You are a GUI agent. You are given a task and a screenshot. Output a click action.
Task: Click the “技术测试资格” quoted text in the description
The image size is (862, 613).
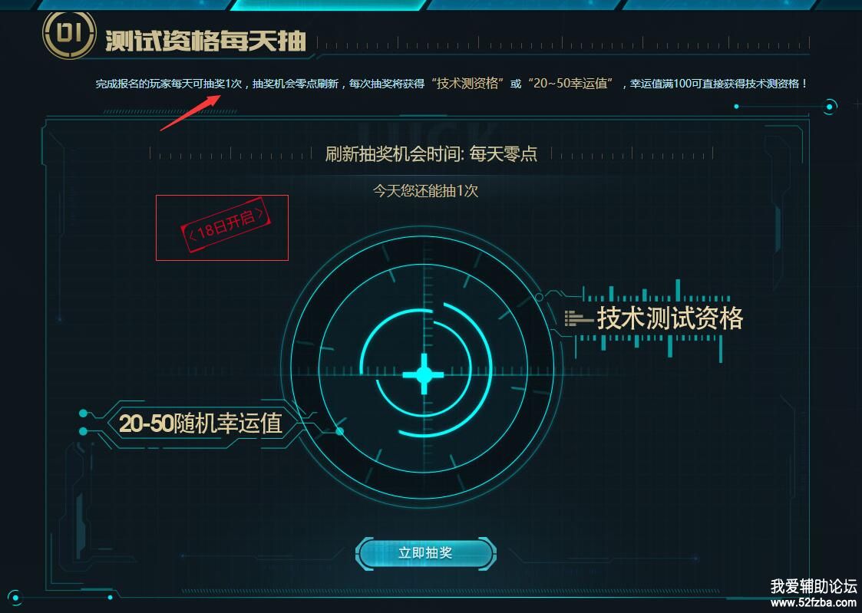tap(467, 84)
